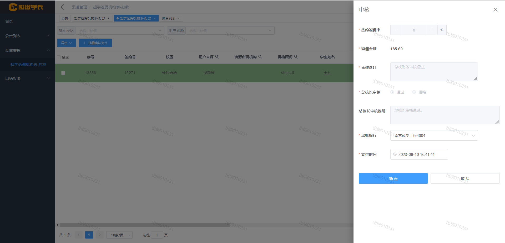
Task: Open the 10条/页 page size dropdown
Action: (119, 235)
